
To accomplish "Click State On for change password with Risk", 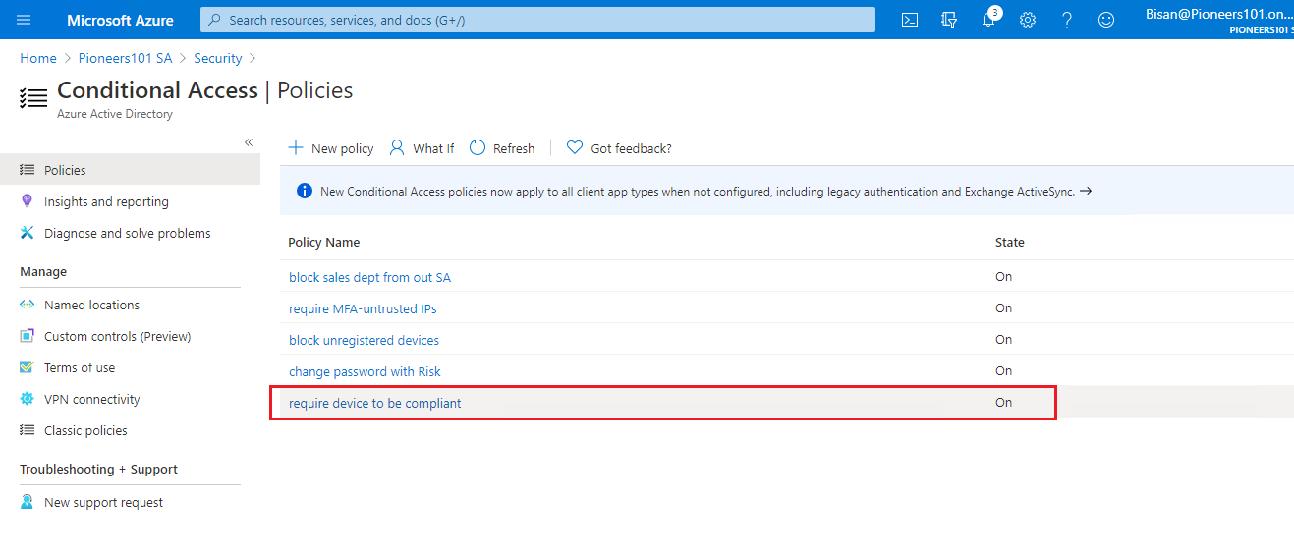I will pyautogui.click(x=1003, y=370).
